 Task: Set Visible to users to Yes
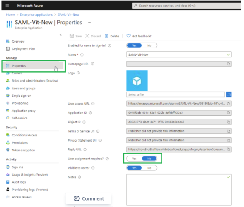[134, 168]
